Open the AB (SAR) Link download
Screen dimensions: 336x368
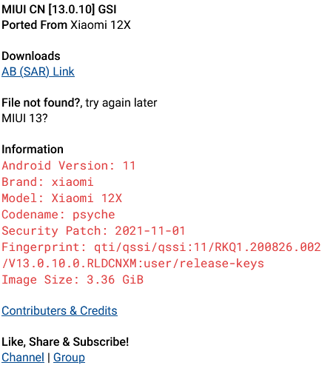click(38, 72)
